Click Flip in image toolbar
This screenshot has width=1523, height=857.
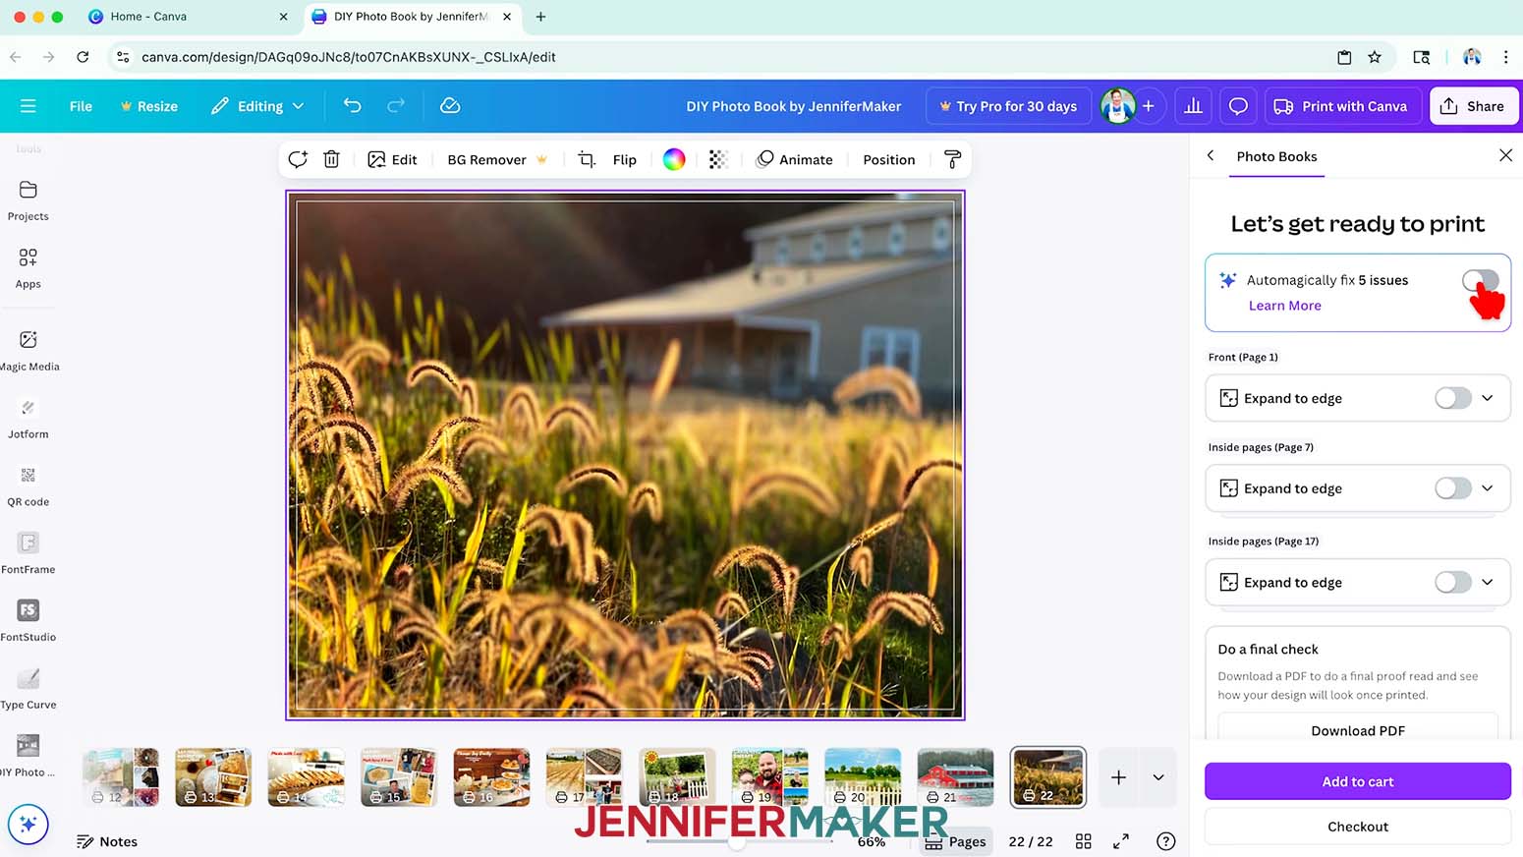[x=625, y=159]
